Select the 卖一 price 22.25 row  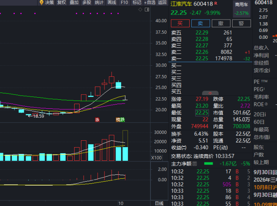211,58
